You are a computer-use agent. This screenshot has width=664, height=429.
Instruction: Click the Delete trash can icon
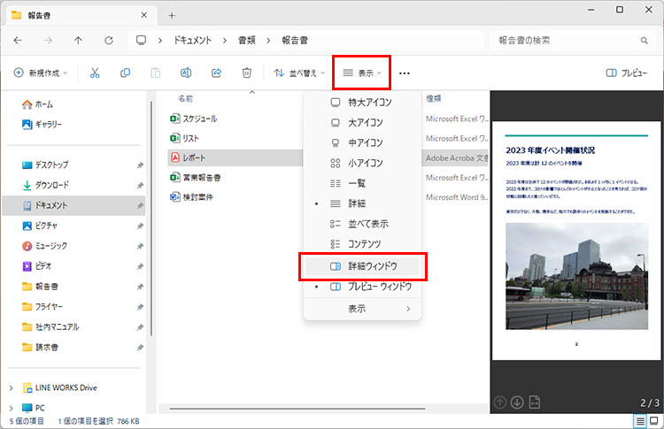[x=247, y=73]
